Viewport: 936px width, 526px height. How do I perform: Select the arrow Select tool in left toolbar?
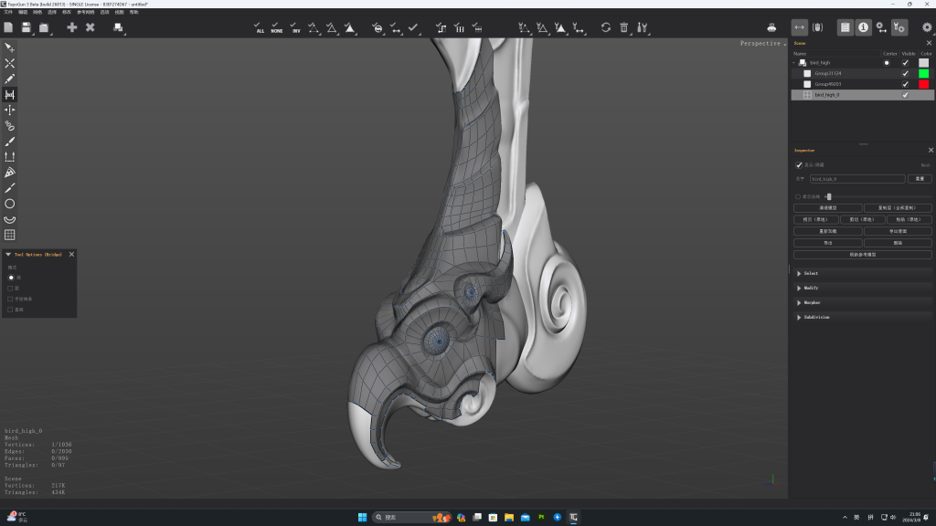coord(9,47)
